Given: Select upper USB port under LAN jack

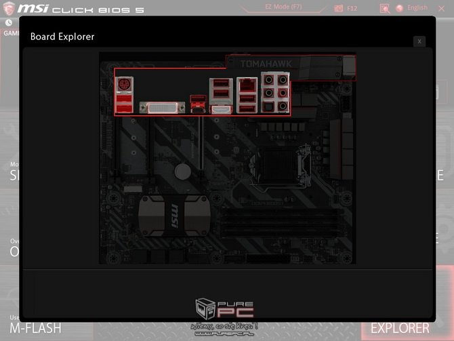Looking at the screenshot, I should (x=247, y=99).
